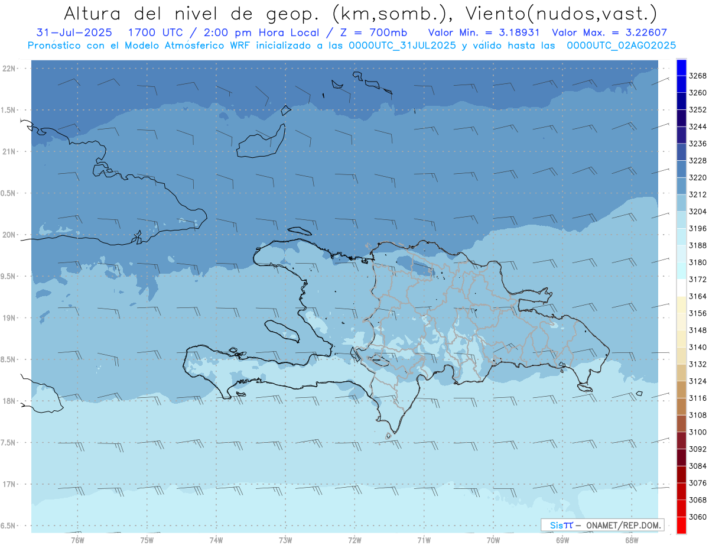Click the '70W' longitude label

coord(493,540)
